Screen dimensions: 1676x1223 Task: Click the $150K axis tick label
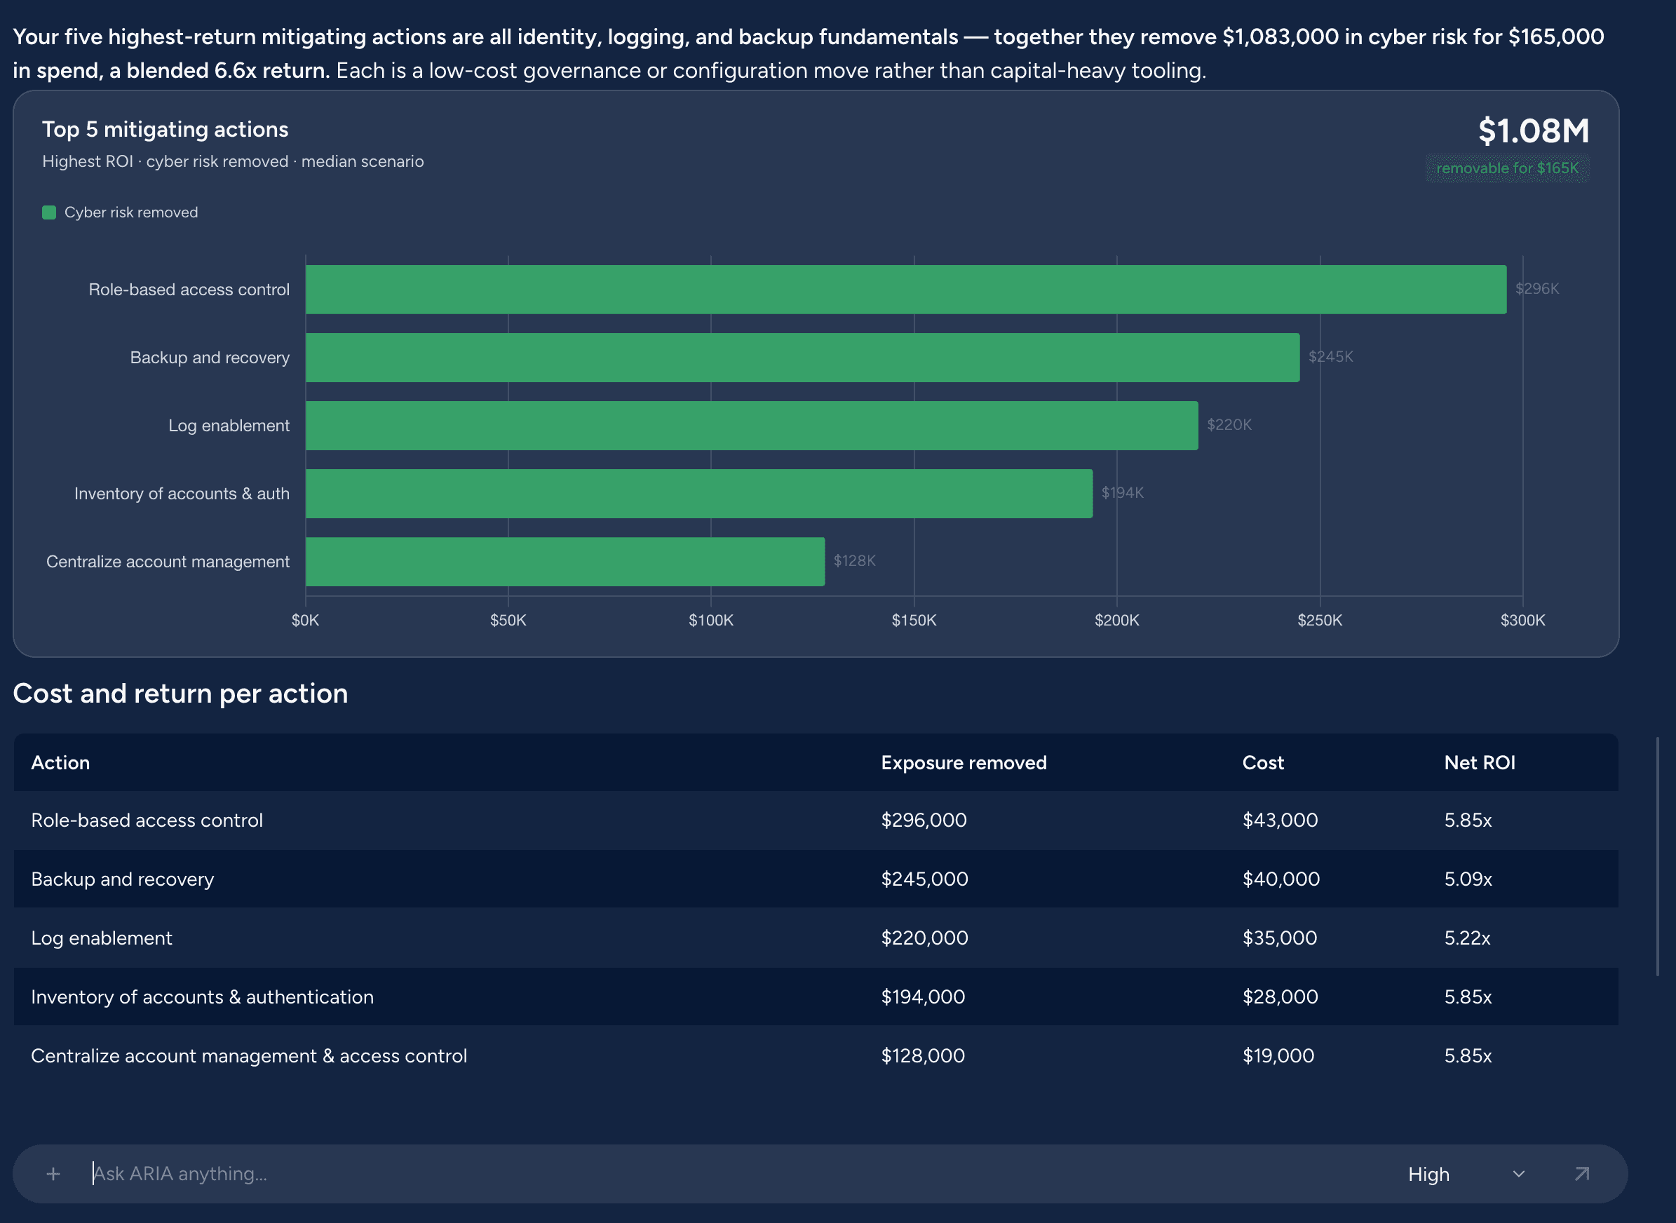point(914,621)
